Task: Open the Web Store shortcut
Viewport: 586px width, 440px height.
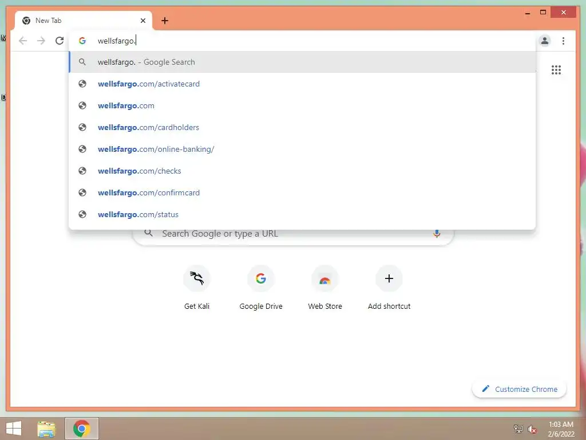Action: pyautogui.click(x=325, y=288)
